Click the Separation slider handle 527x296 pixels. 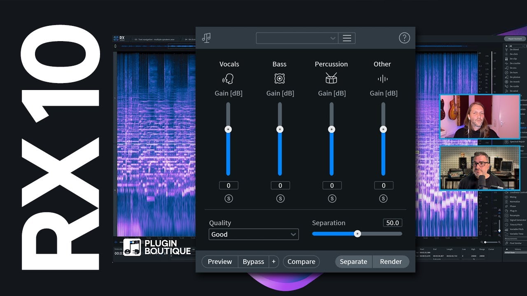pos(357,234)
